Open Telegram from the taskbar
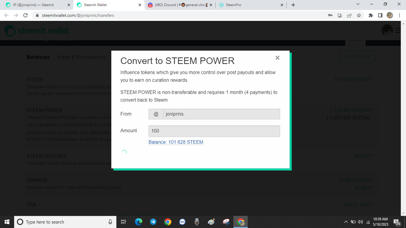The height and width of the screenshot is (228, 406). 153,222
